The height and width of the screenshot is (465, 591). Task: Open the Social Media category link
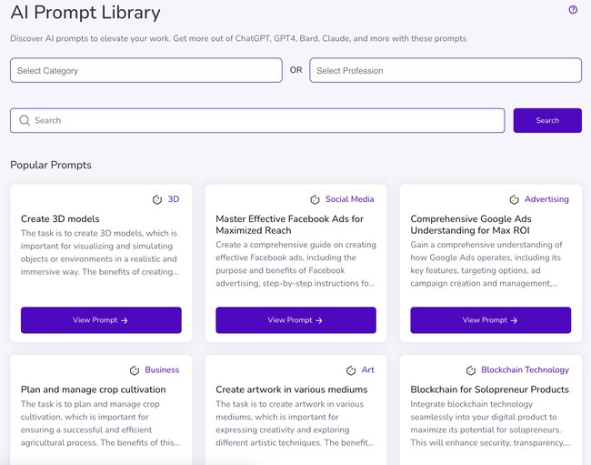click(349, 199)
